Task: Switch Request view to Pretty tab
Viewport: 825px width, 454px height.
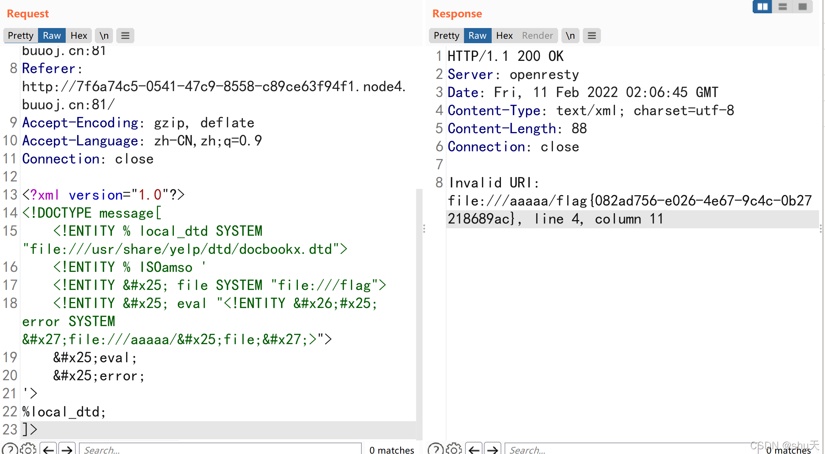Action: tap(21, 35)
